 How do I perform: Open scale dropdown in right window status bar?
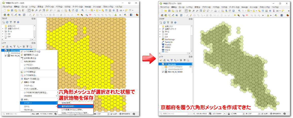224,113
